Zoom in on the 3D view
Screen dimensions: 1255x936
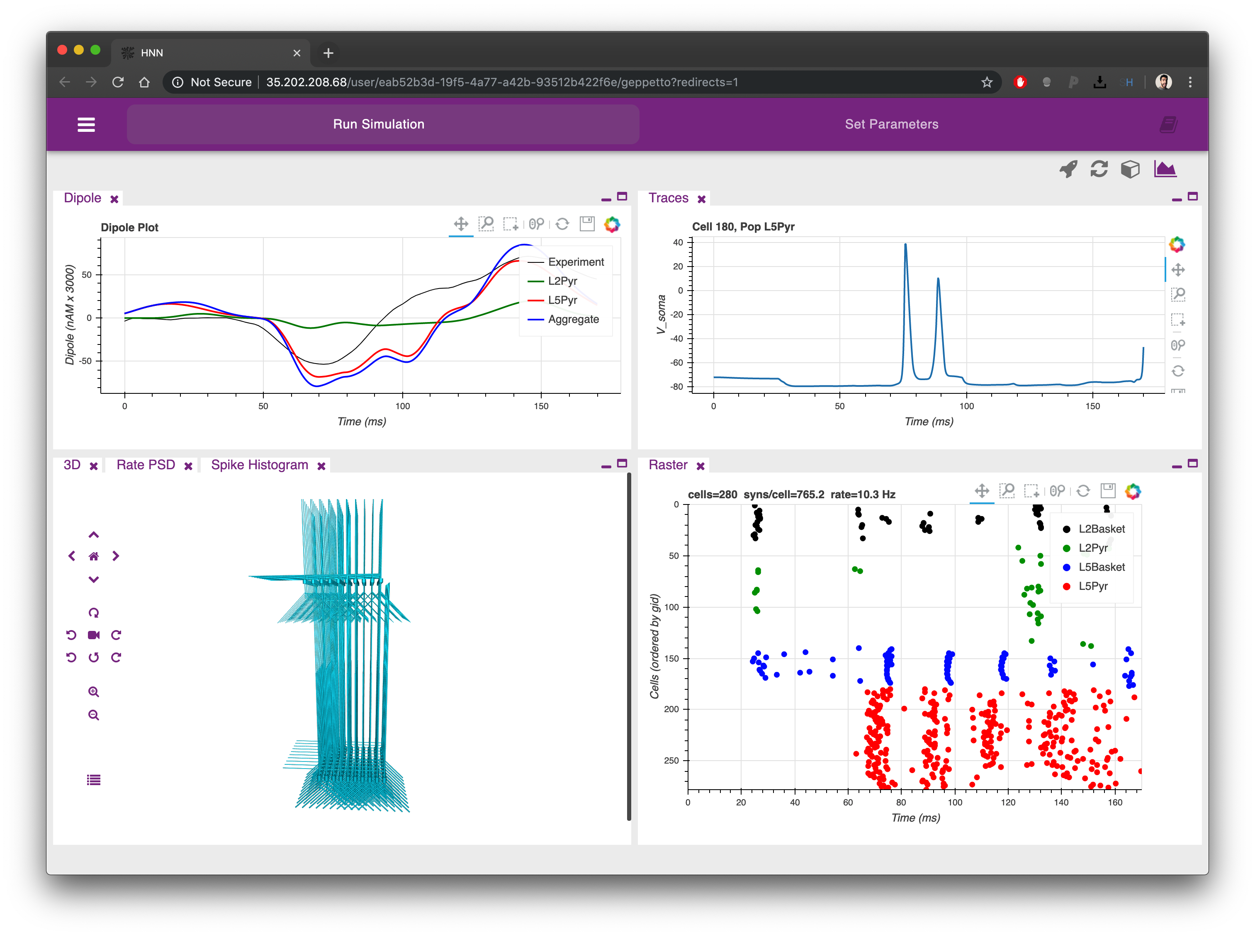point(94,692)
